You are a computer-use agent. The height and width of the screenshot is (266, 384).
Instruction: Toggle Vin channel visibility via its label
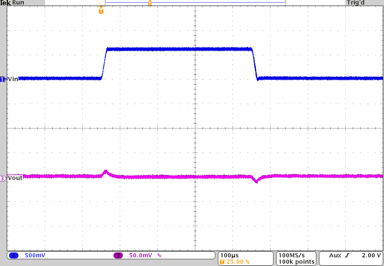coord(12,79)
